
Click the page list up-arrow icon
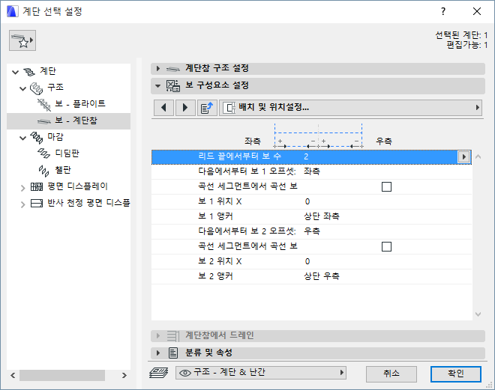pyautogui.click(x=207, y=108)
